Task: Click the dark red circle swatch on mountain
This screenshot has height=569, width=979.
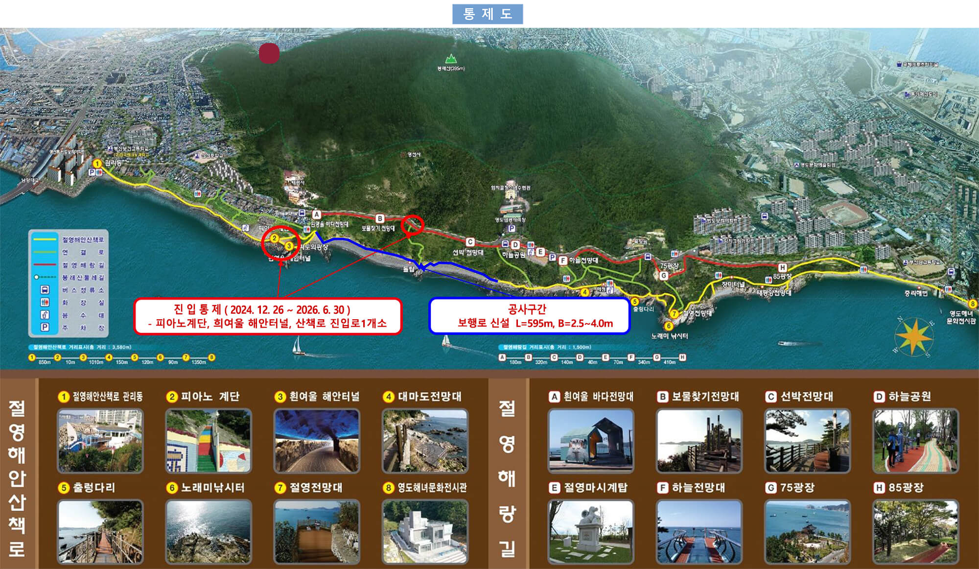Action: pos(269,53)
